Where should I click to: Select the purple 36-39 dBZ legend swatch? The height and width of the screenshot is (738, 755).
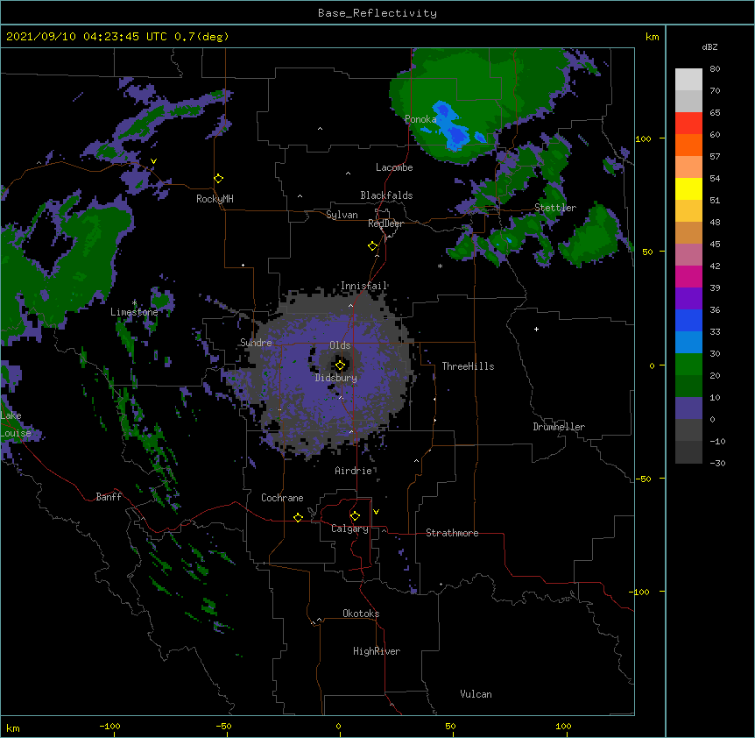(688, 298)
